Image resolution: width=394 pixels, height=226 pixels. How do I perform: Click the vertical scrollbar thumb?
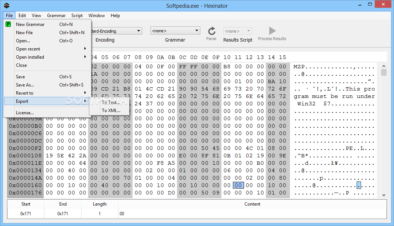pos(384,73)
